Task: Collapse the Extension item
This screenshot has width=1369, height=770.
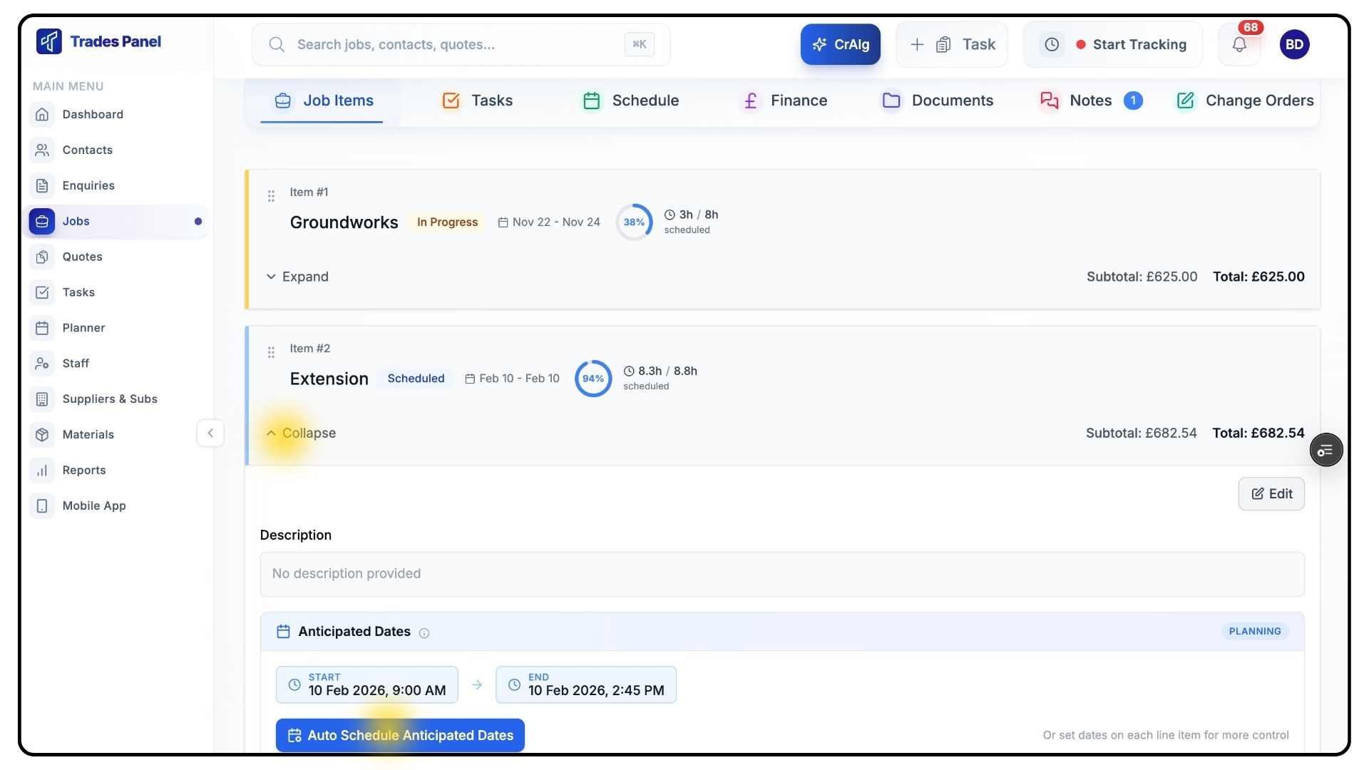Action: 301,433
